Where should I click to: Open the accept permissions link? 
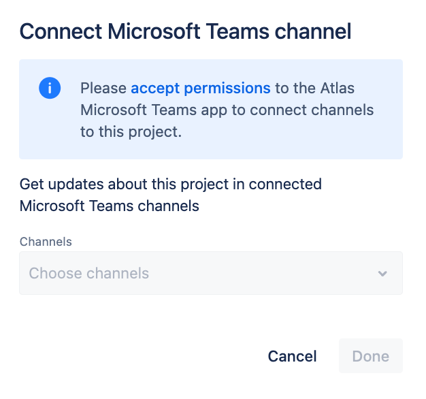coord(201,89)
